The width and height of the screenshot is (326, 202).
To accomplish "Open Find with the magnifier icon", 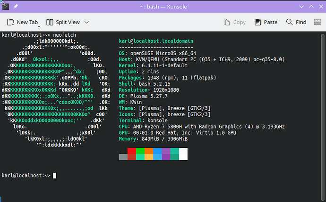I will pyautogui.click(x=289, y=22).
